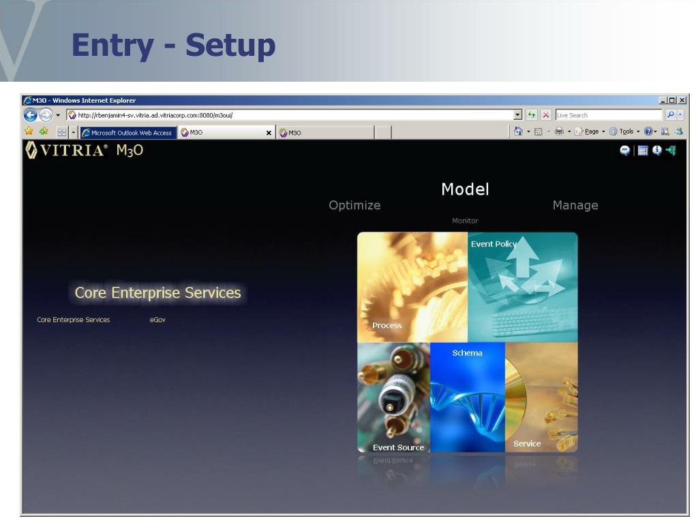Viewport: 698px width, 523px height.
Task: Open recent pages dropdown beside Forward arrow
Action: (58, 116)
